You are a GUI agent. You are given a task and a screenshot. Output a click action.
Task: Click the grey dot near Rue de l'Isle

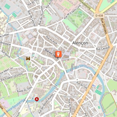[x=77, y=80]
